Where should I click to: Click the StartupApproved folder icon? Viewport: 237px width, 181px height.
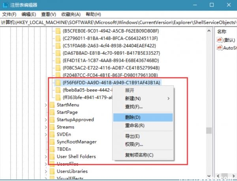(52, 120)
